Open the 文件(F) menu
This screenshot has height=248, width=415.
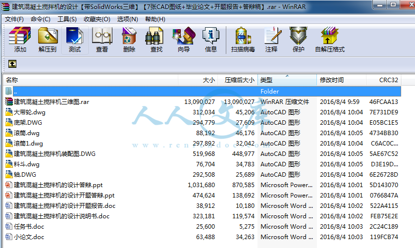tap(14, 19)
